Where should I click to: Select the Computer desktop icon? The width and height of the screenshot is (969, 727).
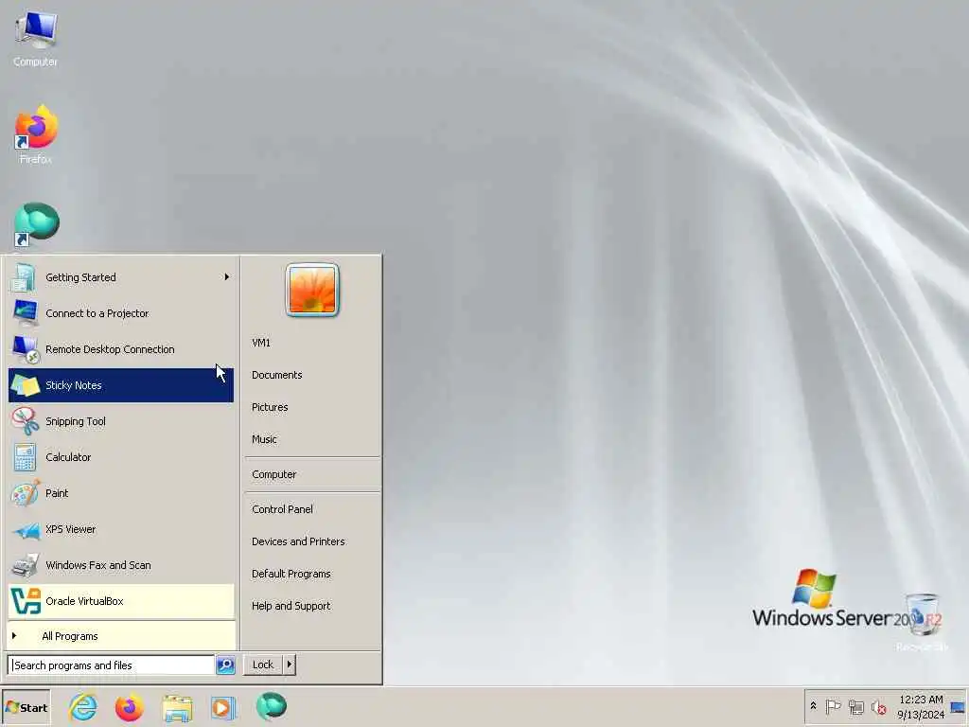coord(35,38)
